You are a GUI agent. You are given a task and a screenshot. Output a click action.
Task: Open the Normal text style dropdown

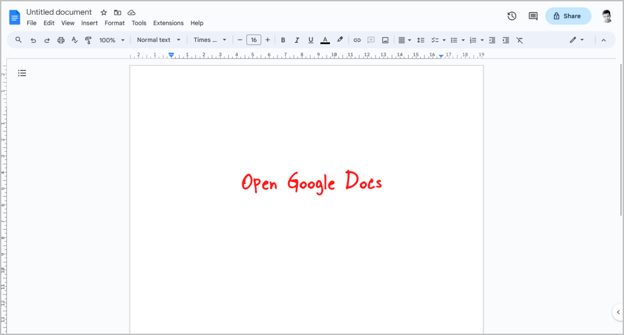click(159, 40)
